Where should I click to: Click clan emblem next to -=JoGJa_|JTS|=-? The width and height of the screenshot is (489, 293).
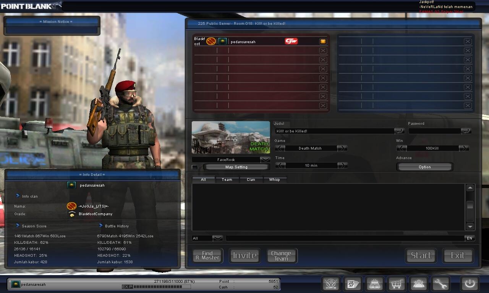point(71,206)
